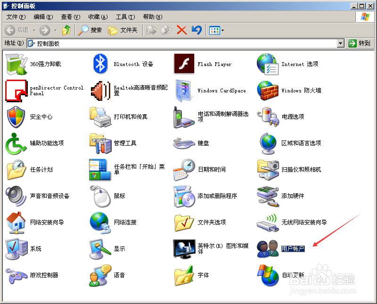Screen dimensions: 377x304
Task: Open 网络连接 icon
Action: [x=100, y=223]
